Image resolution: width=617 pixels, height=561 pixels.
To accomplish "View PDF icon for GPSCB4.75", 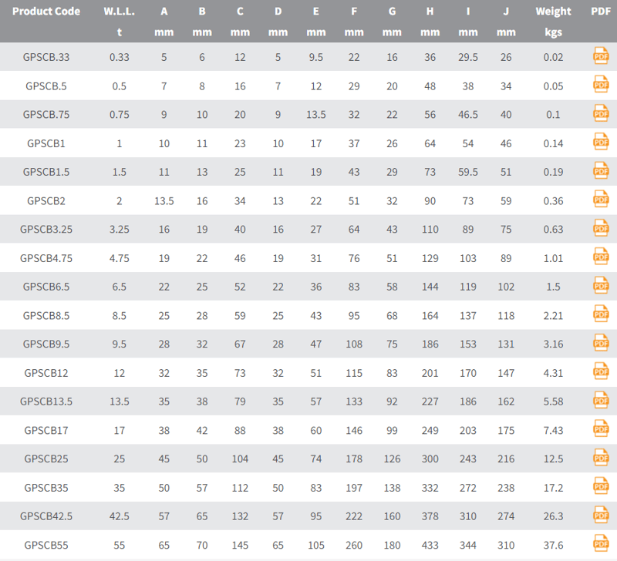I will coord(601,257).
